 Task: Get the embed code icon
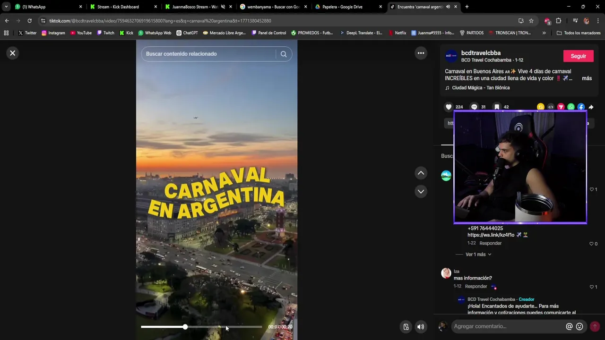click(551, 107)
